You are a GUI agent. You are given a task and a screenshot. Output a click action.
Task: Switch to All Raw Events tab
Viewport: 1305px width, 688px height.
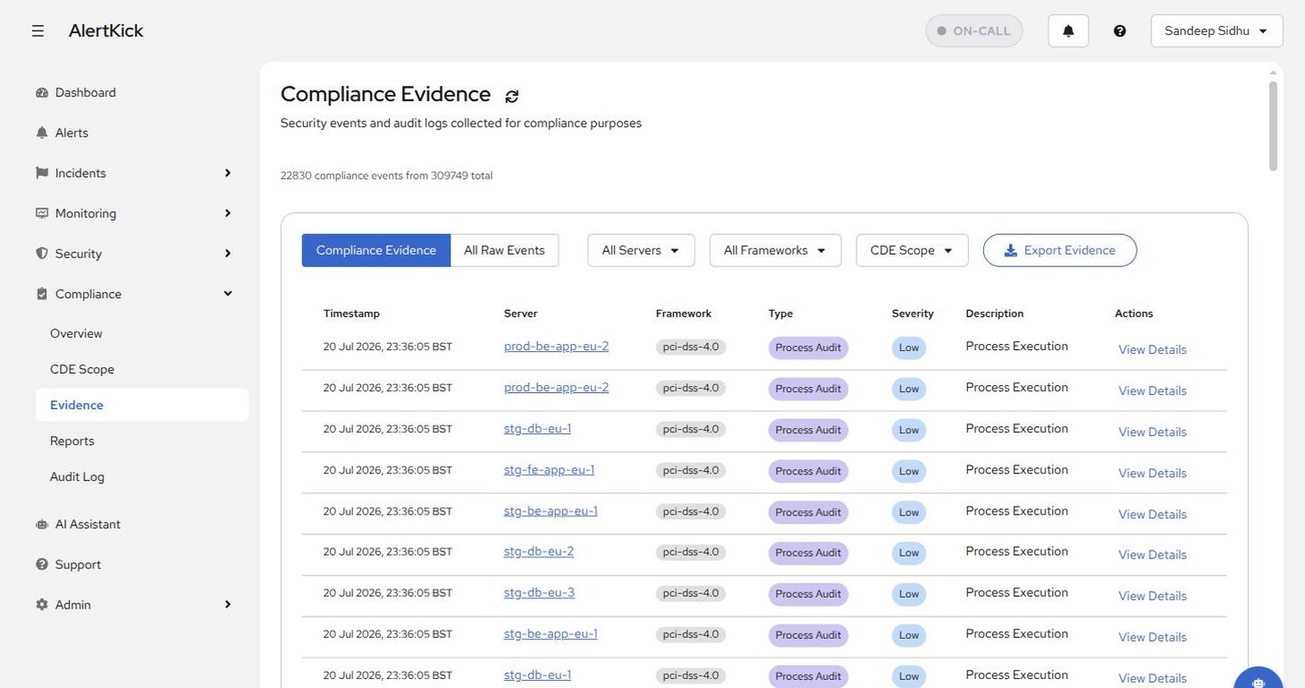click(x=504, y=250)
